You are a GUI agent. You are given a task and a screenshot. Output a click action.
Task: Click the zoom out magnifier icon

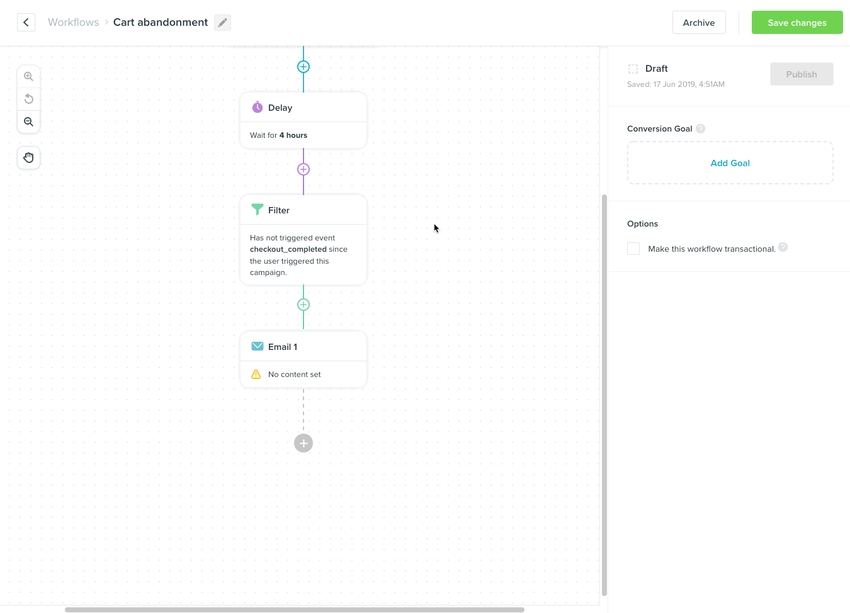(28, 122)
